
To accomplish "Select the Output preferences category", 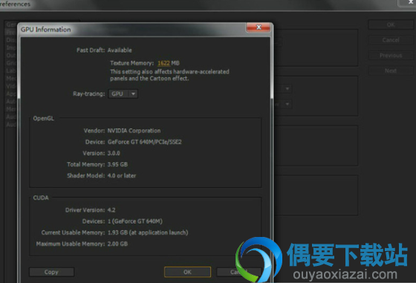I will point(11,55).
